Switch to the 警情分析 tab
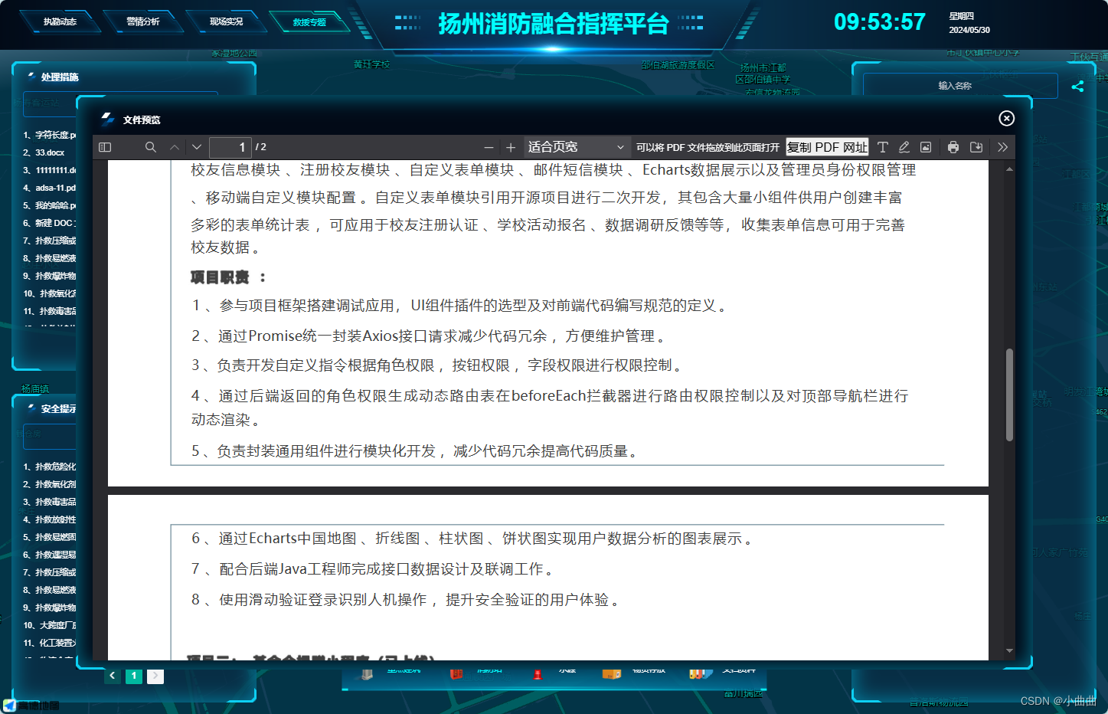 pyautogui.click(x=143, y=21)
